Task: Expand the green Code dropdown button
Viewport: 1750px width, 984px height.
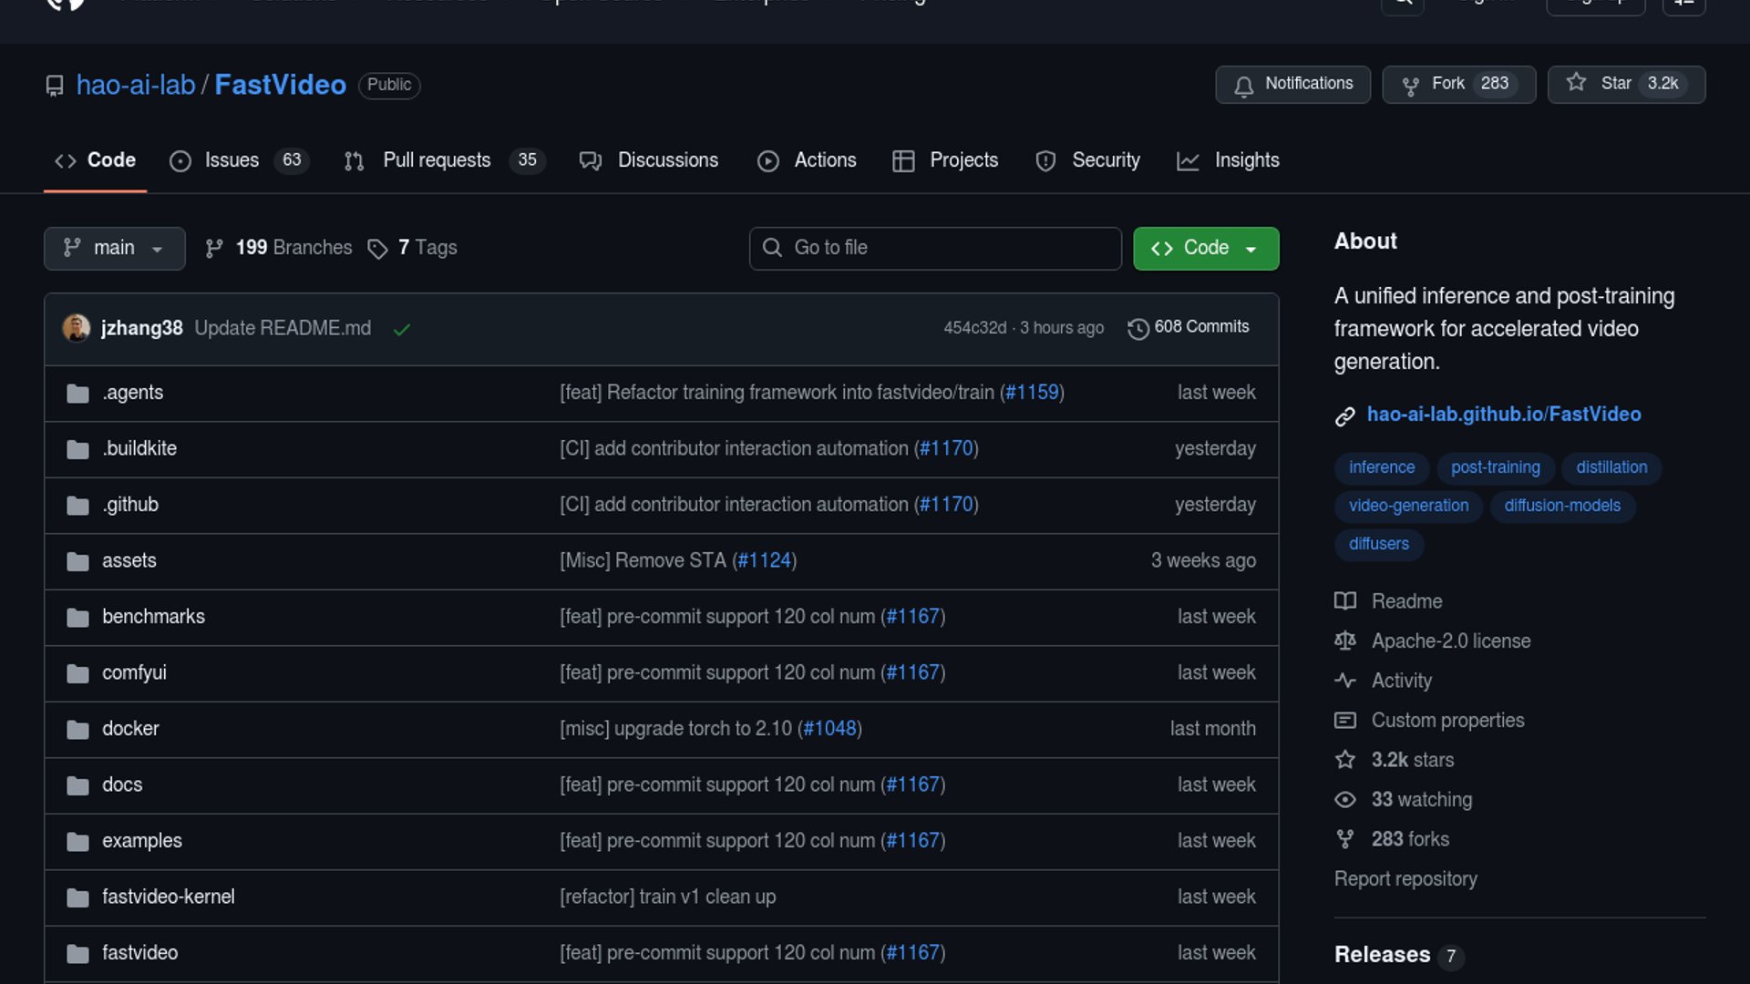Action: coord(1205,248)
